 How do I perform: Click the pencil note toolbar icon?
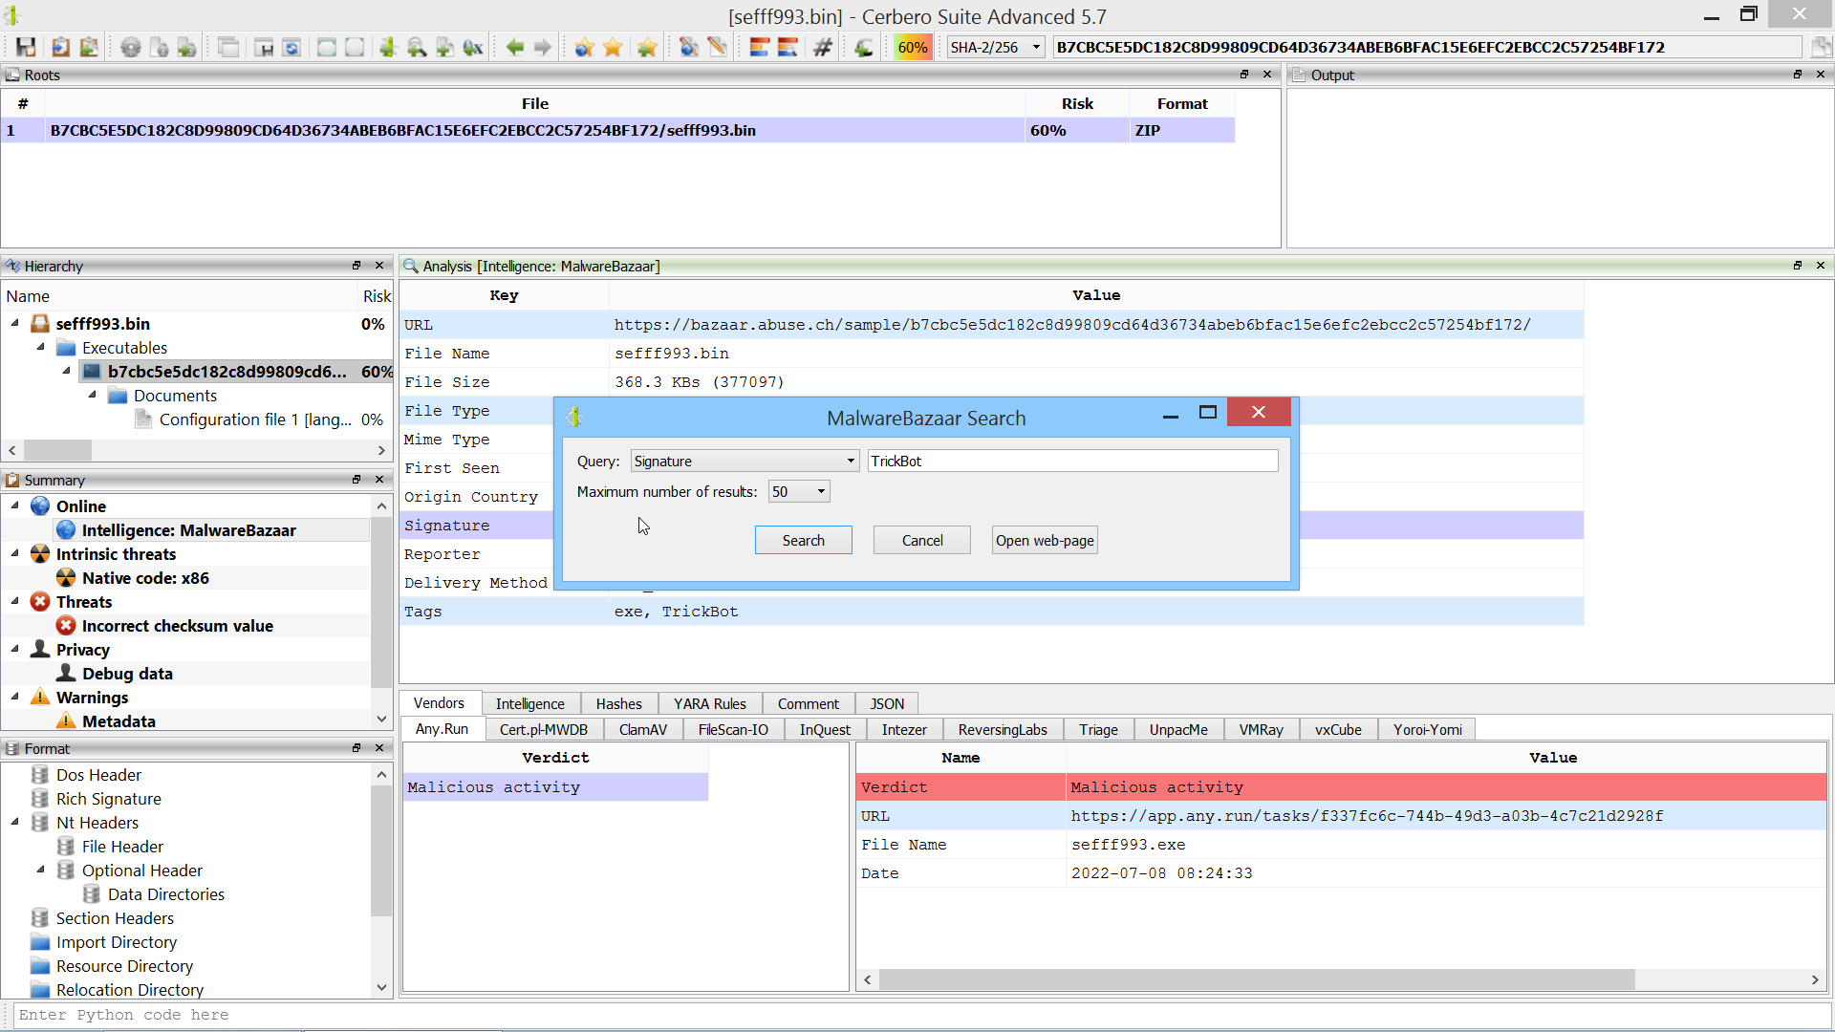(718, 47)
